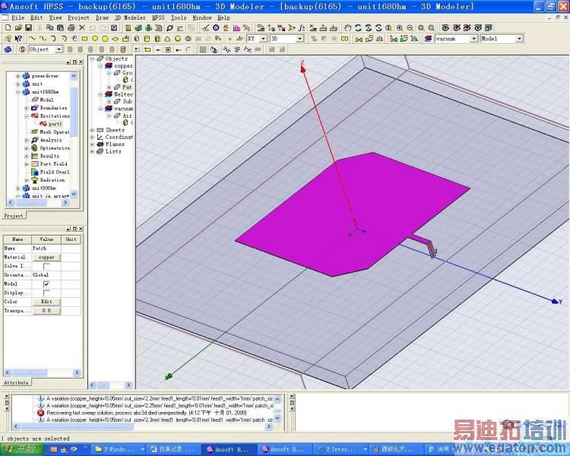Select Optimetrics in the project tree
This screenshot has height=456, width=570.
coord(55,148)
